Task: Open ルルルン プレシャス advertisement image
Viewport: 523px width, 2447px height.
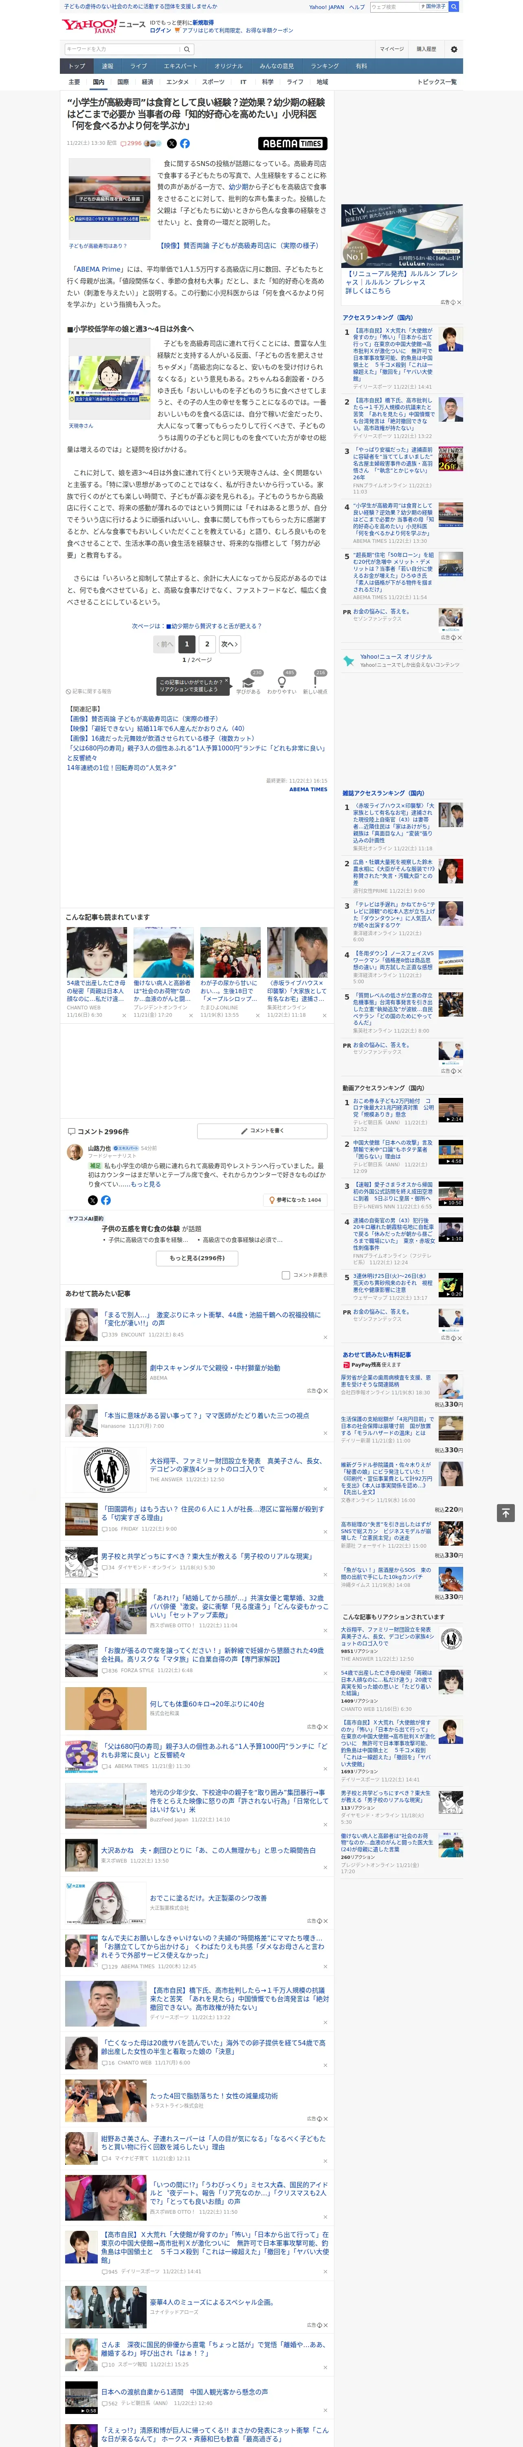Action: pyautogui.click(x=402, y=236)
